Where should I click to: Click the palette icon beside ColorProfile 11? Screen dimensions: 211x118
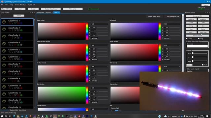pos(4,94)
